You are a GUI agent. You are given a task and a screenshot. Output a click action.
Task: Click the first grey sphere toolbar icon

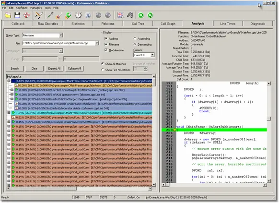98,15
